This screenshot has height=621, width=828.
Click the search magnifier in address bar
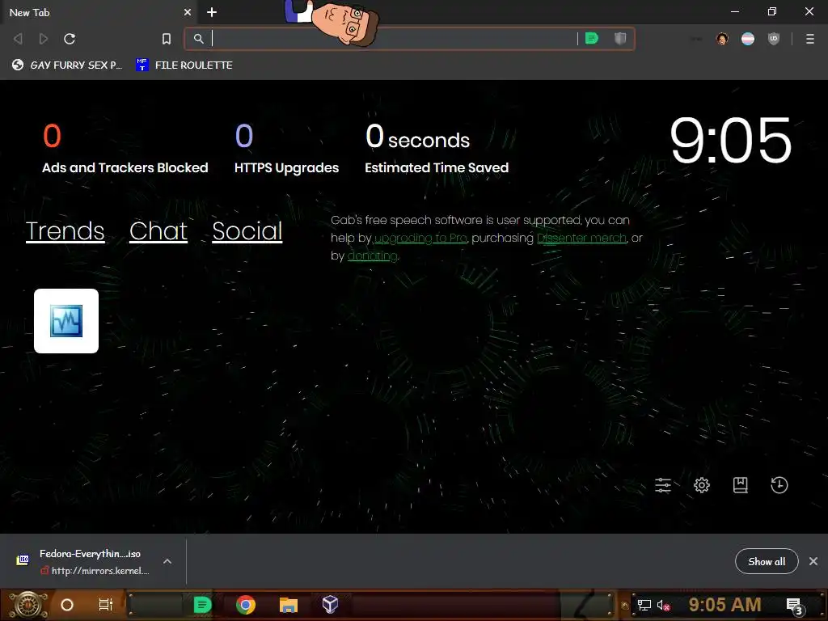coord(199,39)
